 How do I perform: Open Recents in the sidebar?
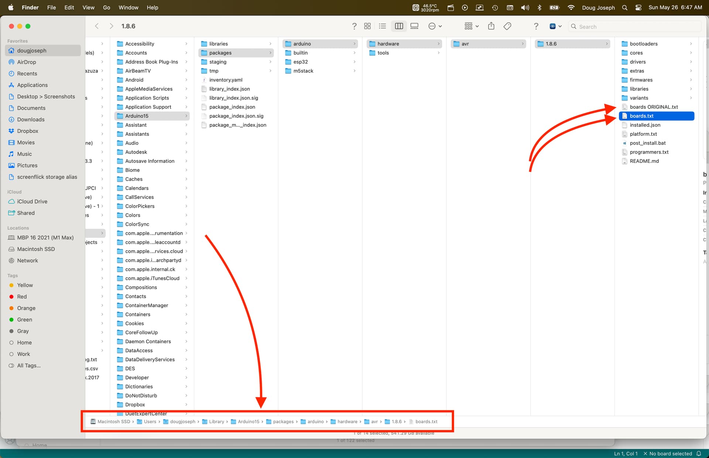(x=27, y=73)
